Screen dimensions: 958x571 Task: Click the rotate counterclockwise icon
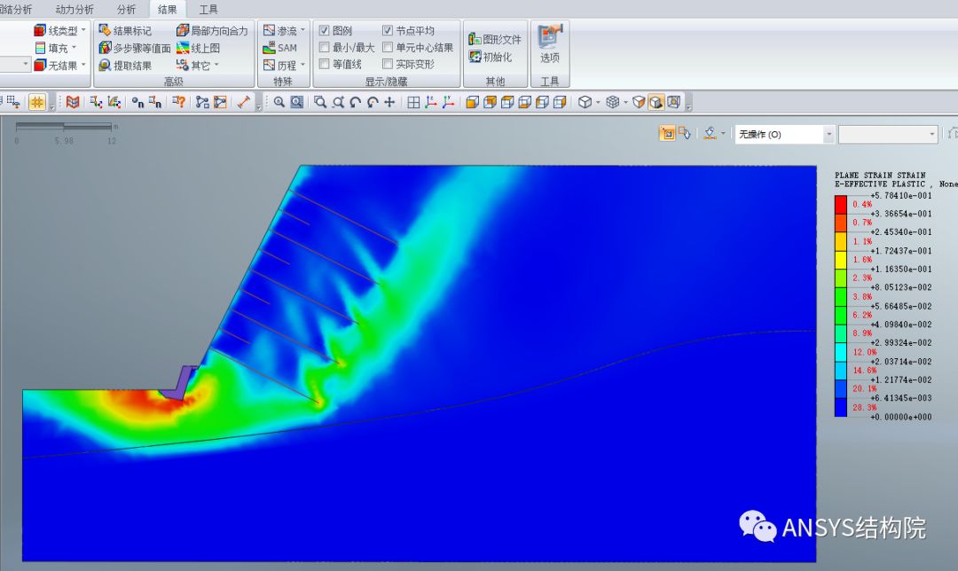tap(355, 102)
